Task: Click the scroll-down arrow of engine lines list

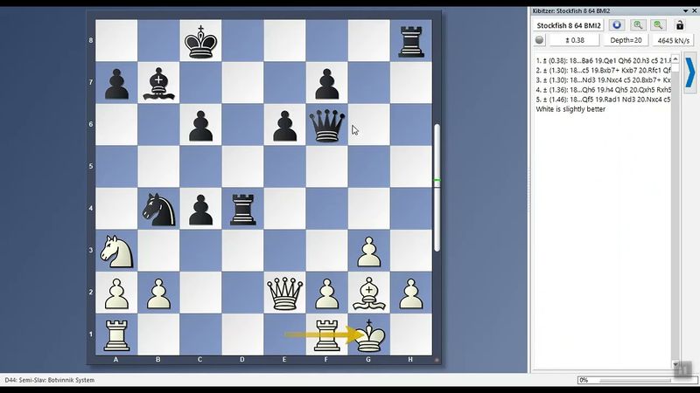Action: click(x=675, y=364)
